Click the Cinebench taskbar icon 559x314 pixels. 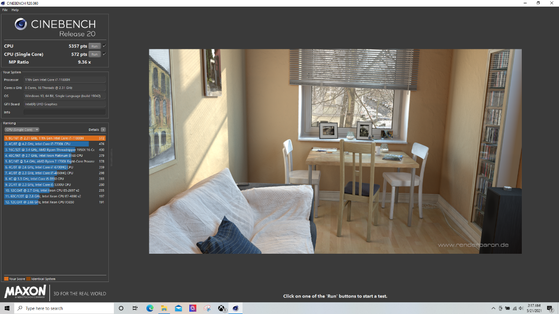pyautogui.click(x=235, y=308)
